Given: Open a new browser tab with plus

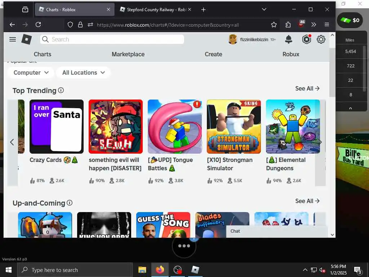Looking at the screenshot, I should click(204, 9).
